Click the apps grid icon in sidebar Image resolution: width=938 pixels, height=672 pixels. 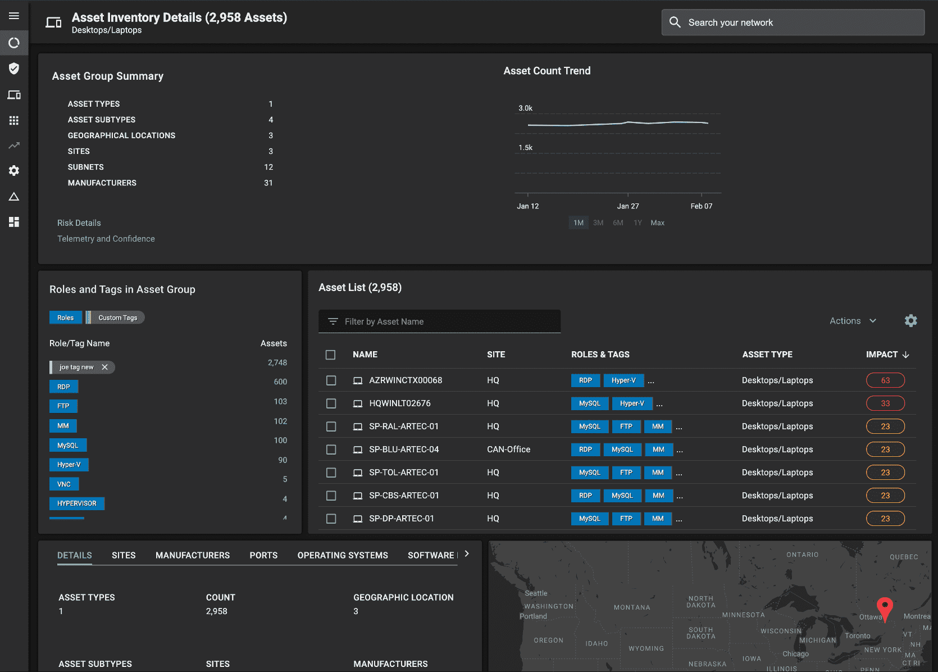click(14, 121)
